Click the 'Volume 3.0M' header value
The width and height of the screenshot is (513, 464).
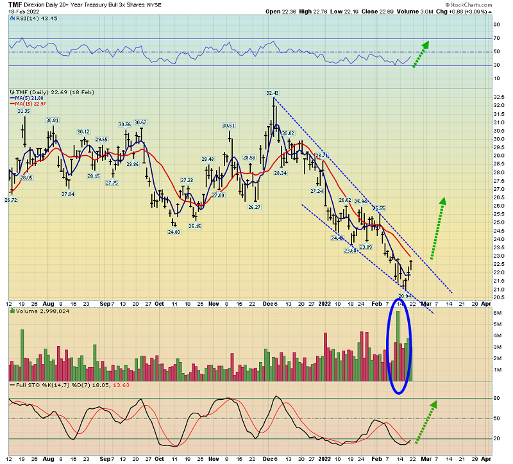[x=415, y=12]
